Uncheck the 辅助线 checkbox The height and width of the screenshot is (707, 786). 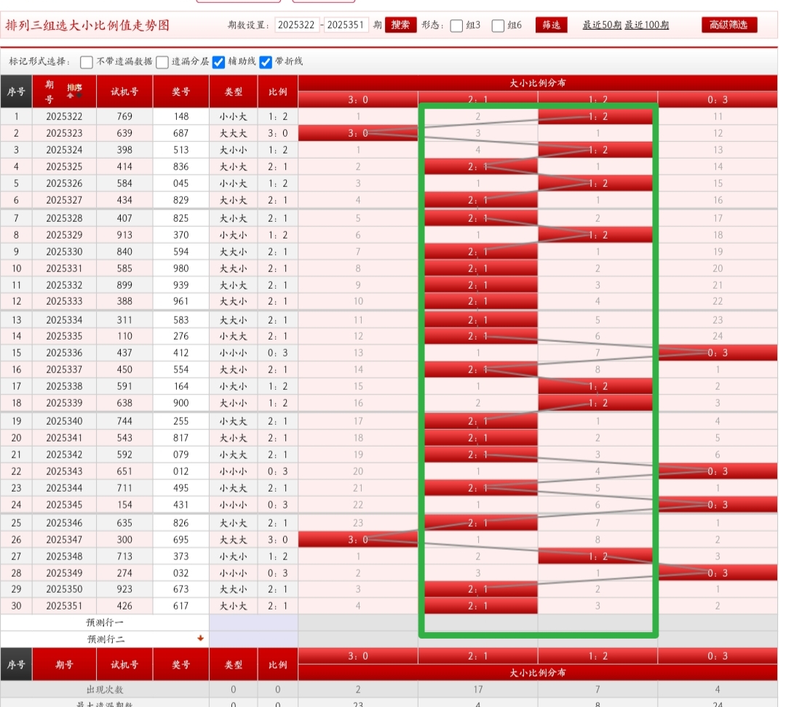point(218,62)
